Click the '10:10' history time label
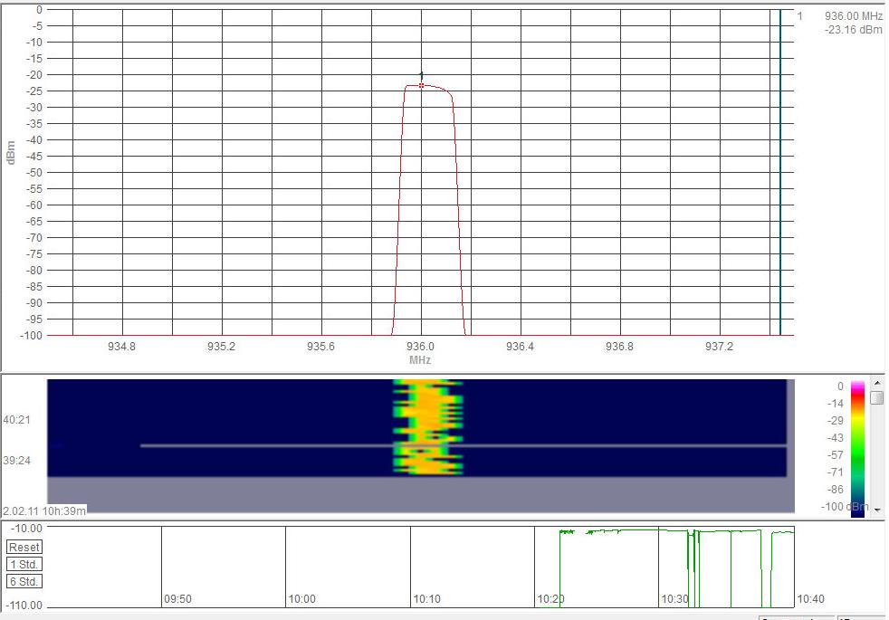Viewport: 889px width, 620px height. [x=427, y=599]
